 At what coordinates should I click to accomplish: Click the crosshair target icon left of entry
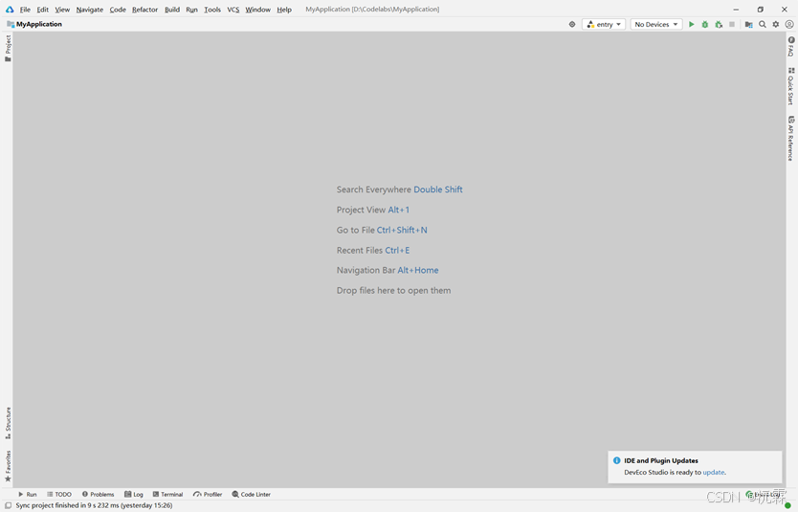[x=572, y=25]
